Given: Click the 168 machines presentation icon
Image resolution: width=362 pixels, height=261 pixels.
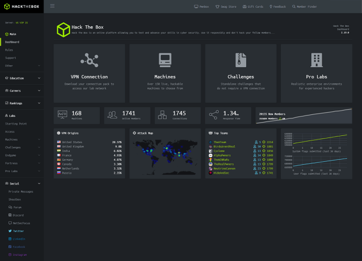Looking at the screenshot, I should (63, 115).
